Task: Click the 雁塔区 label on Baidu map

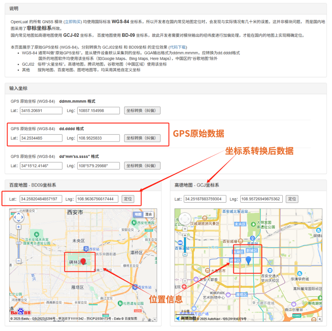Action: tap(77, 287)
